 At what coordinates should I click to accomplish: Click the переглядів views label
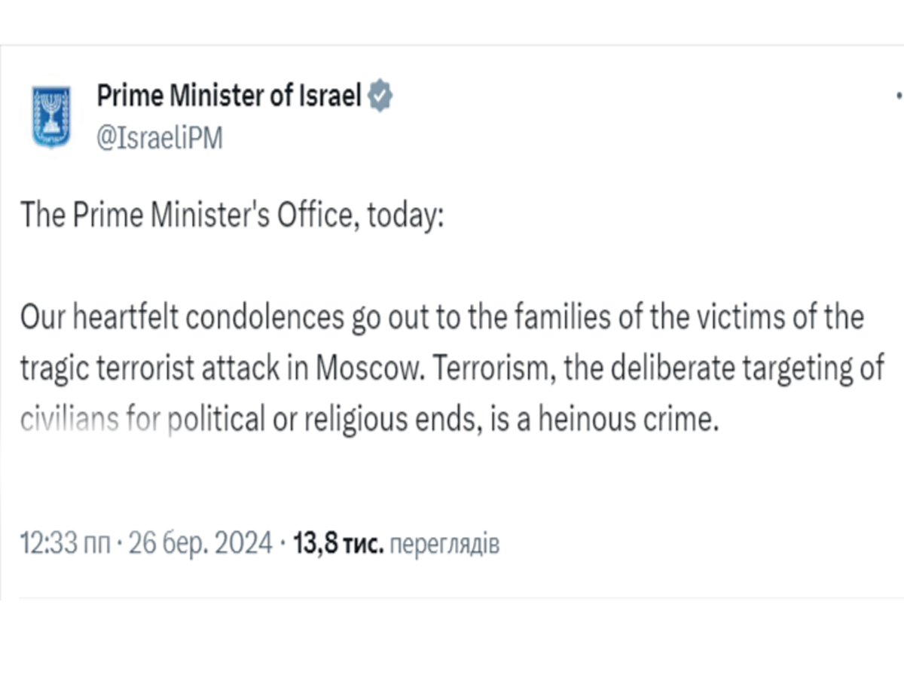pos(446,543)
